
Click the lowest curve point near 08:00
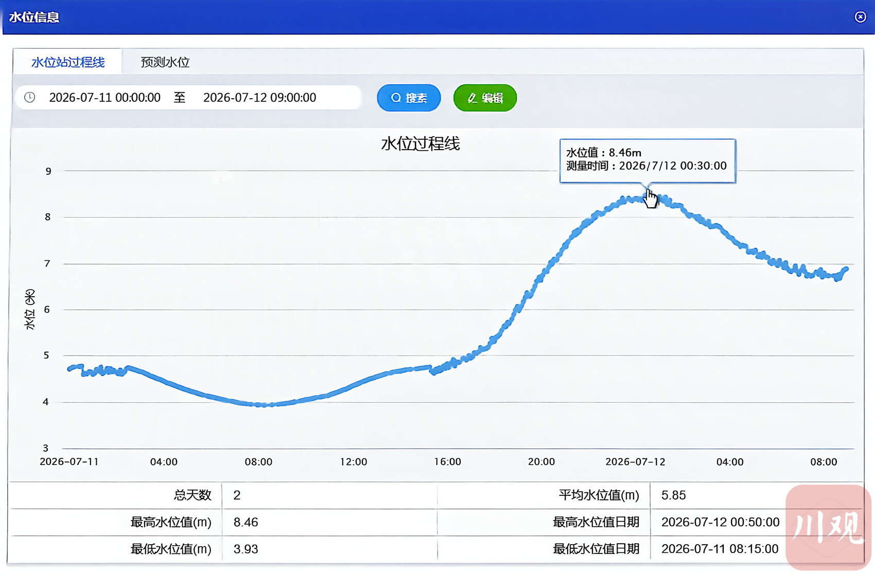click(x=264, y=405)
